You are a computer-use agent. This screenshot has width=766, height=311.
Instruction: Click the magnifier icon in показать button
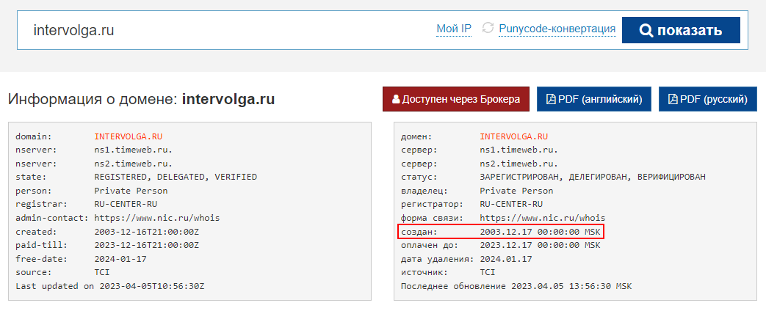pos(646,31)
